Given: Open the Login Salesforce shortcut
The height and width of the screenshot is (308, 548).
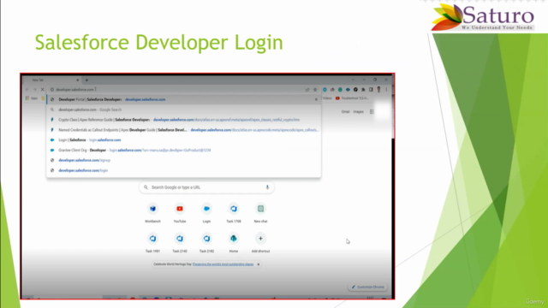Looking at the screenshot, I should 206,213.
